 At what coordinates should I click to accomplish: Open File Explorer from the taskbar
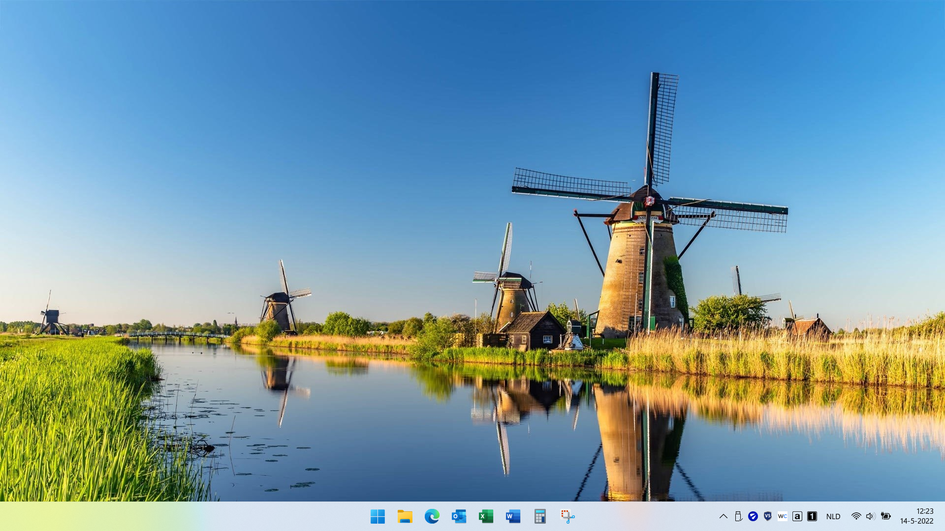pyautogui.click(x=405, y=516)
